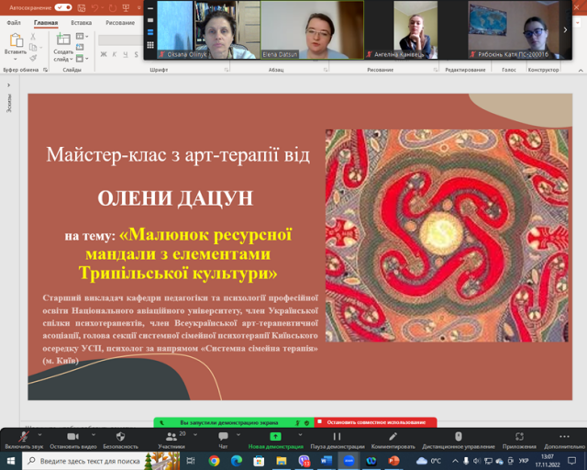Open Word from the taskbar
587x470 pixels.
tap(327, 461)
